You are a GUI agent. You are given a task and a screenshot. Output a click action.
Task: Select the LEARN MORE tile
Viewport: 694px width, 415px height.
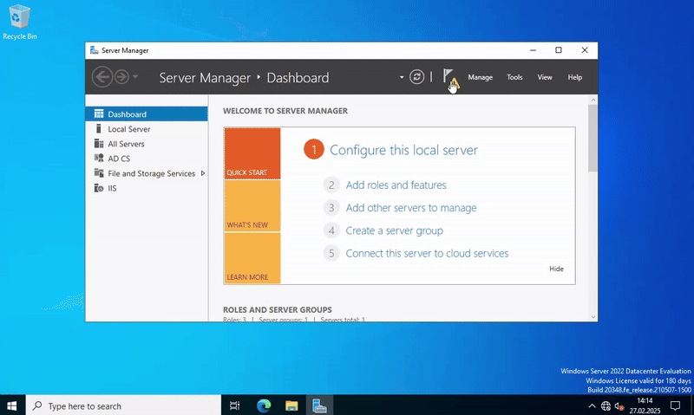point(252,258)
